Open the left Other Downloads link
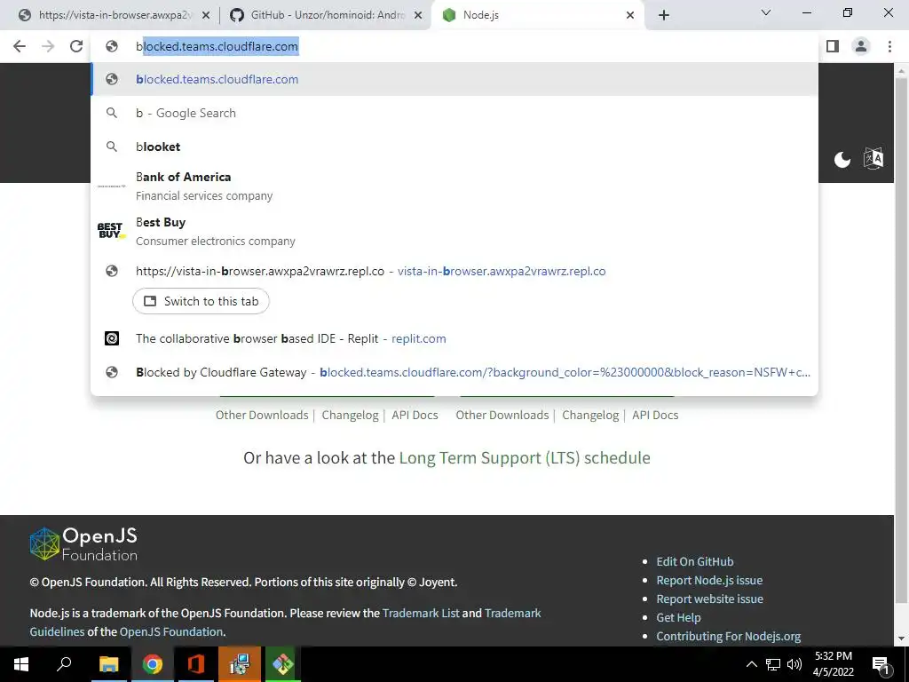 [x=262, y=416]
